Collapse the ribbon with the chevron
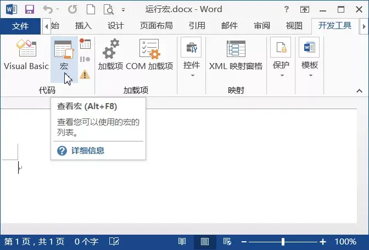369x250 pixels. click(359, 90)
